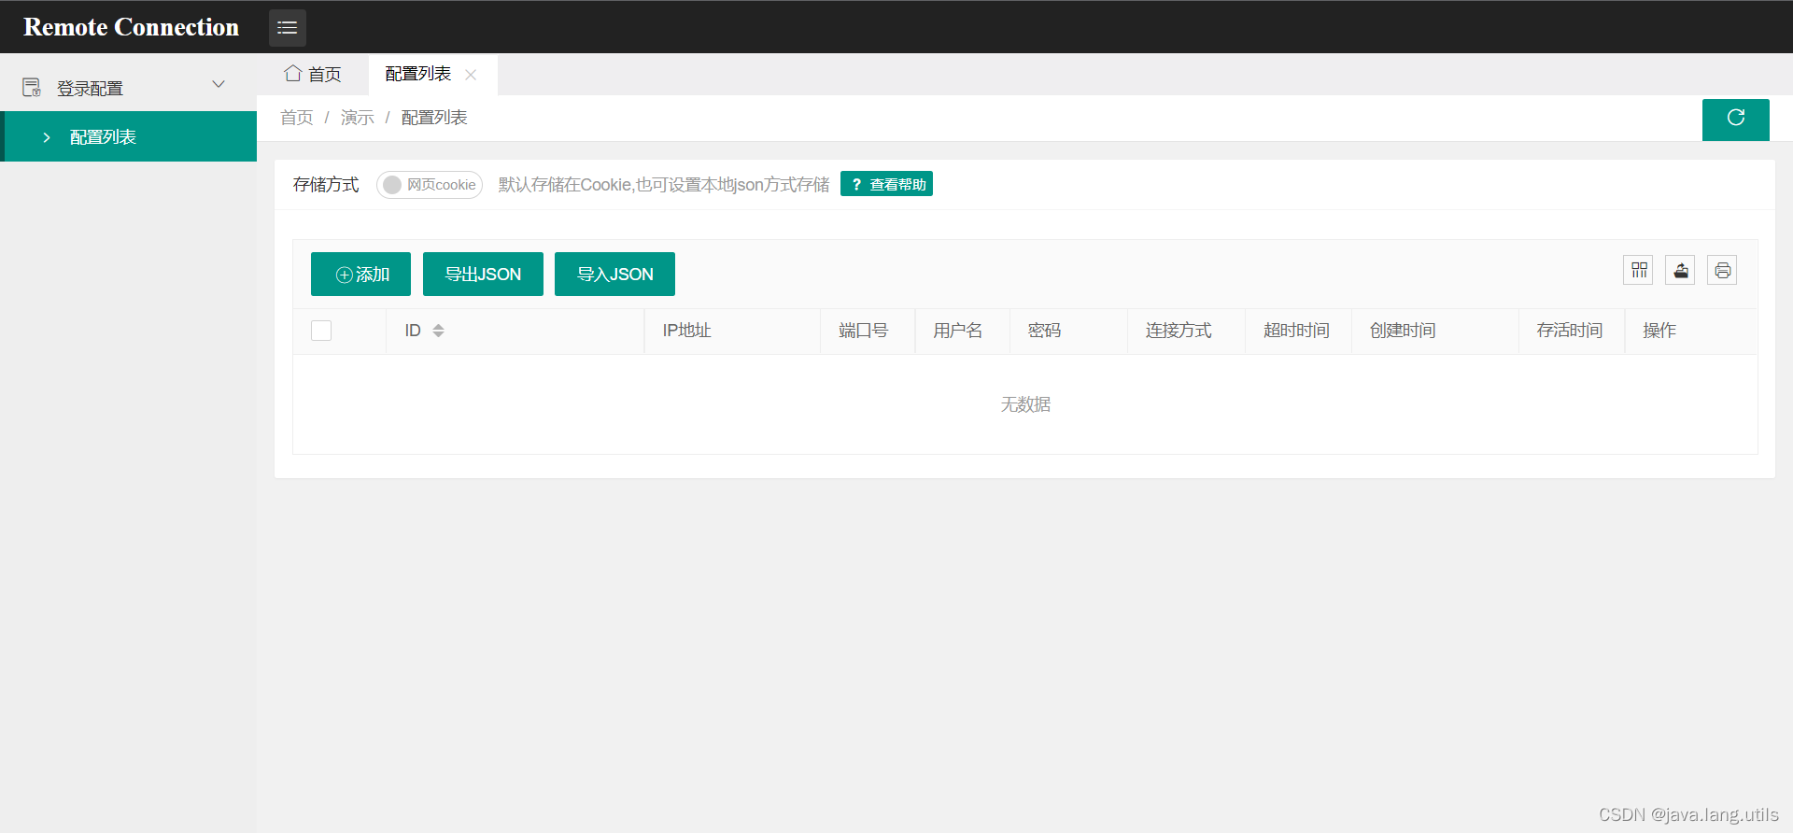Click the 导出JSON button
Viewport: 1793px width, 833px height.
[483, 275]
